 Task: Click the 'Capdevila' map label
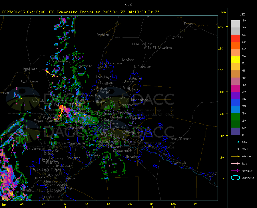pyautogui.click(x=85, y=66)
